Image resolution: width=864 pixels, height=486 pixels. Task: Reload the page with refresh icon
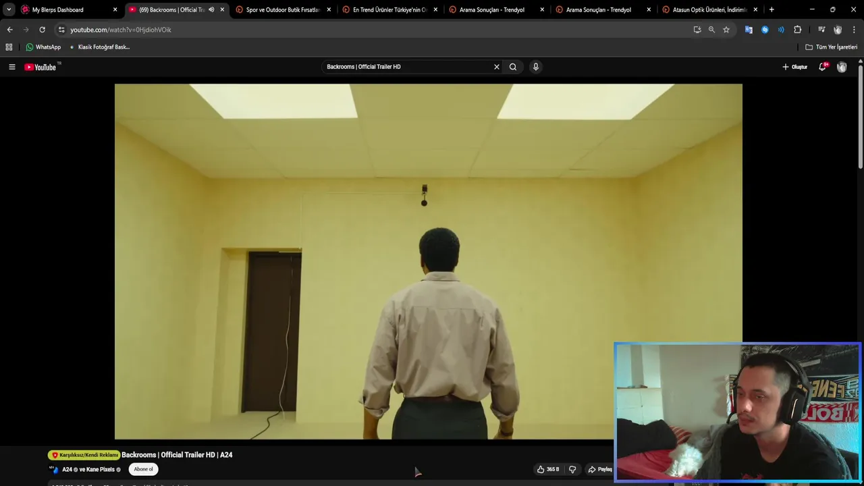42,30
